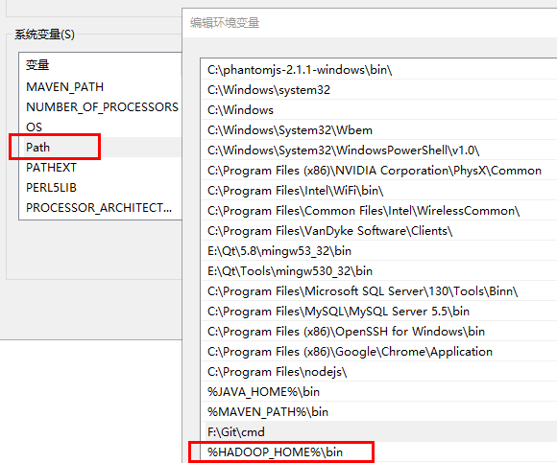Select the MySQL Server 5.5\bin entry
The image size is (557, 463).
coord(379,312)
